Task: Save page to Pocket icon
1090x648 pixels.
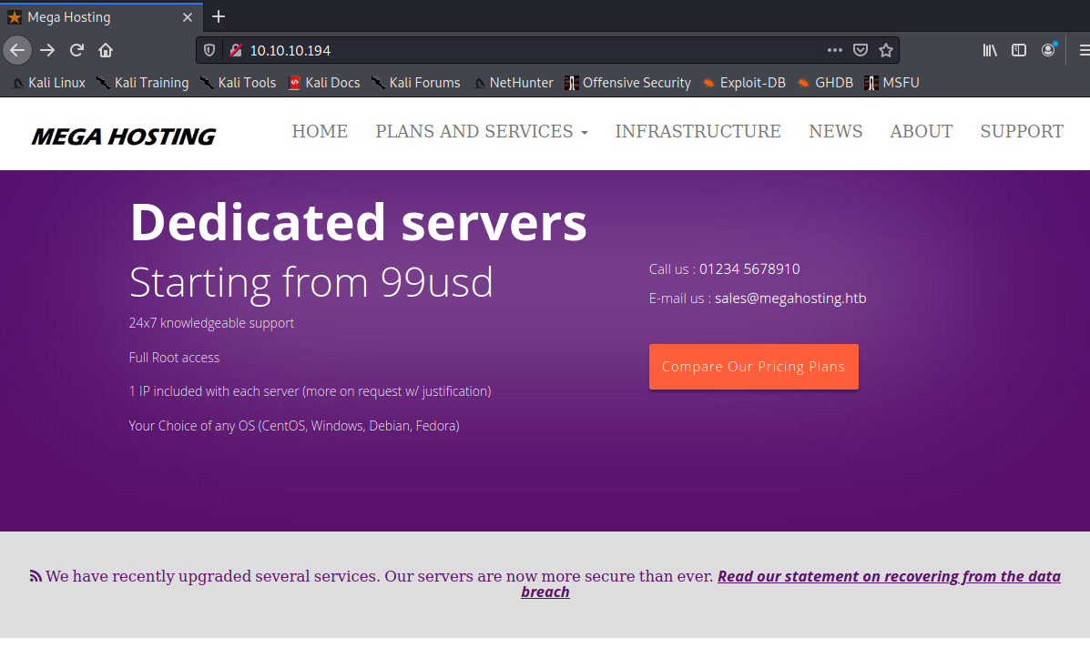Action: 861,50
